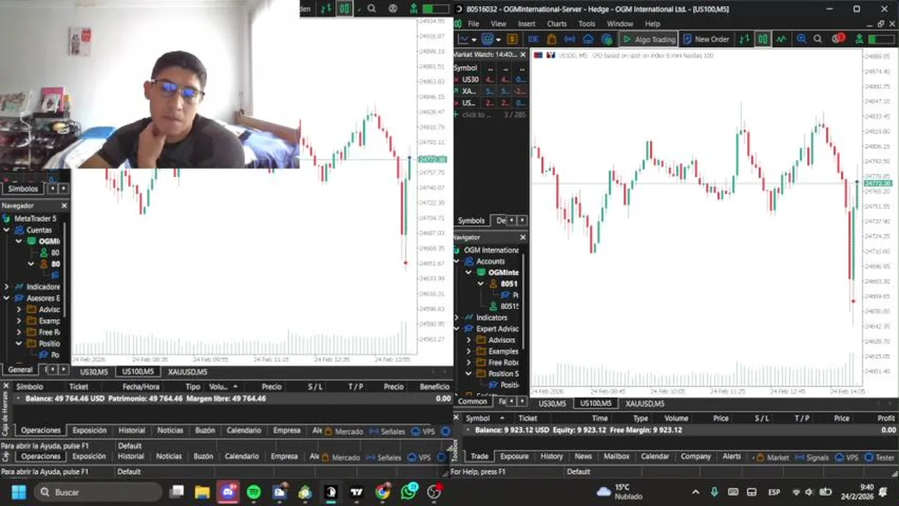The height and width of the screenshot is (506, 899).
Task: Click Tester link in English Toolbox bar
Action: click(879, 458)
